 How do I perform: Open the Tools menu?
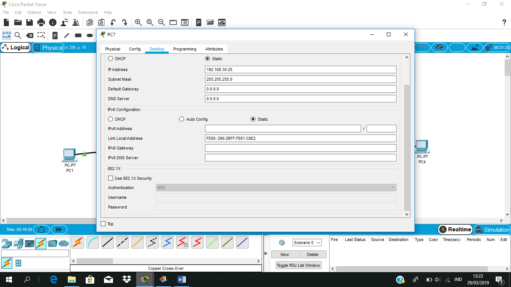coord(67,12)
